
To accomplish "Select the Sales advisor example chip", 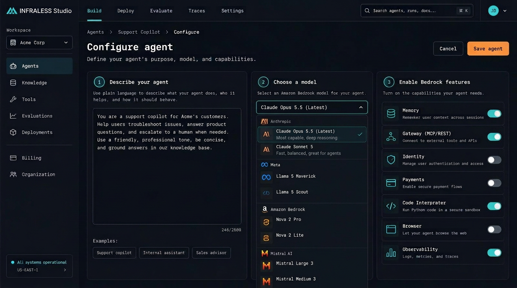I will [211, 253].
